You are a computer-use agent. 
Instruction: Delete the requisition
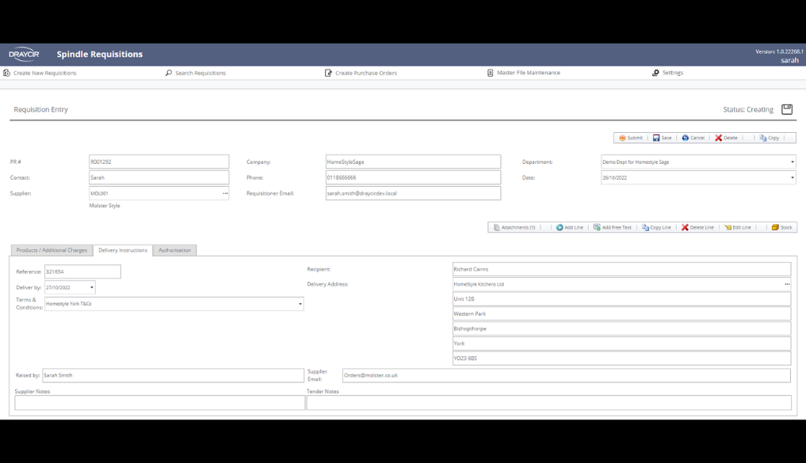click(726, 138)
